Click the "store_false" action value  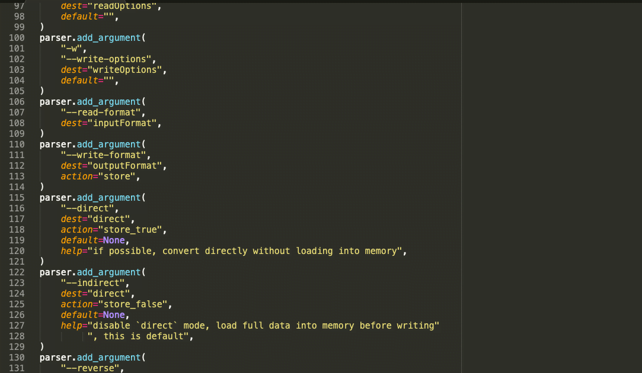(133, 304)
